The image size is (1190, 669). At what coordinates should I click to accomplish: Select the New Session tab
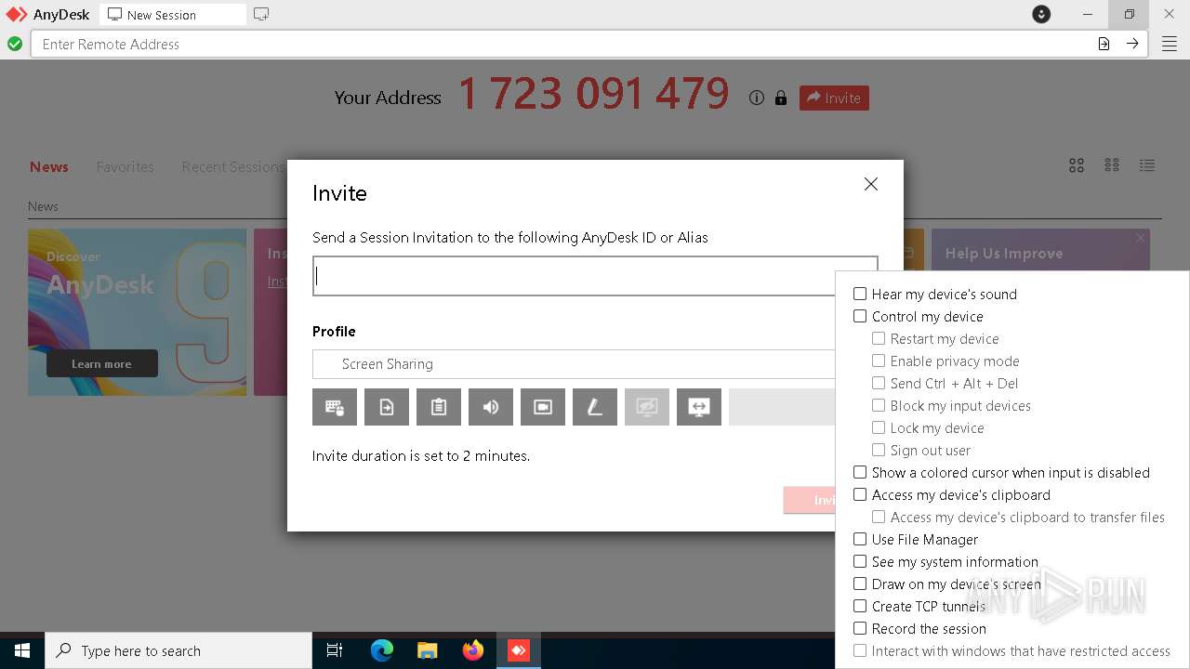[x=172, y=15]
